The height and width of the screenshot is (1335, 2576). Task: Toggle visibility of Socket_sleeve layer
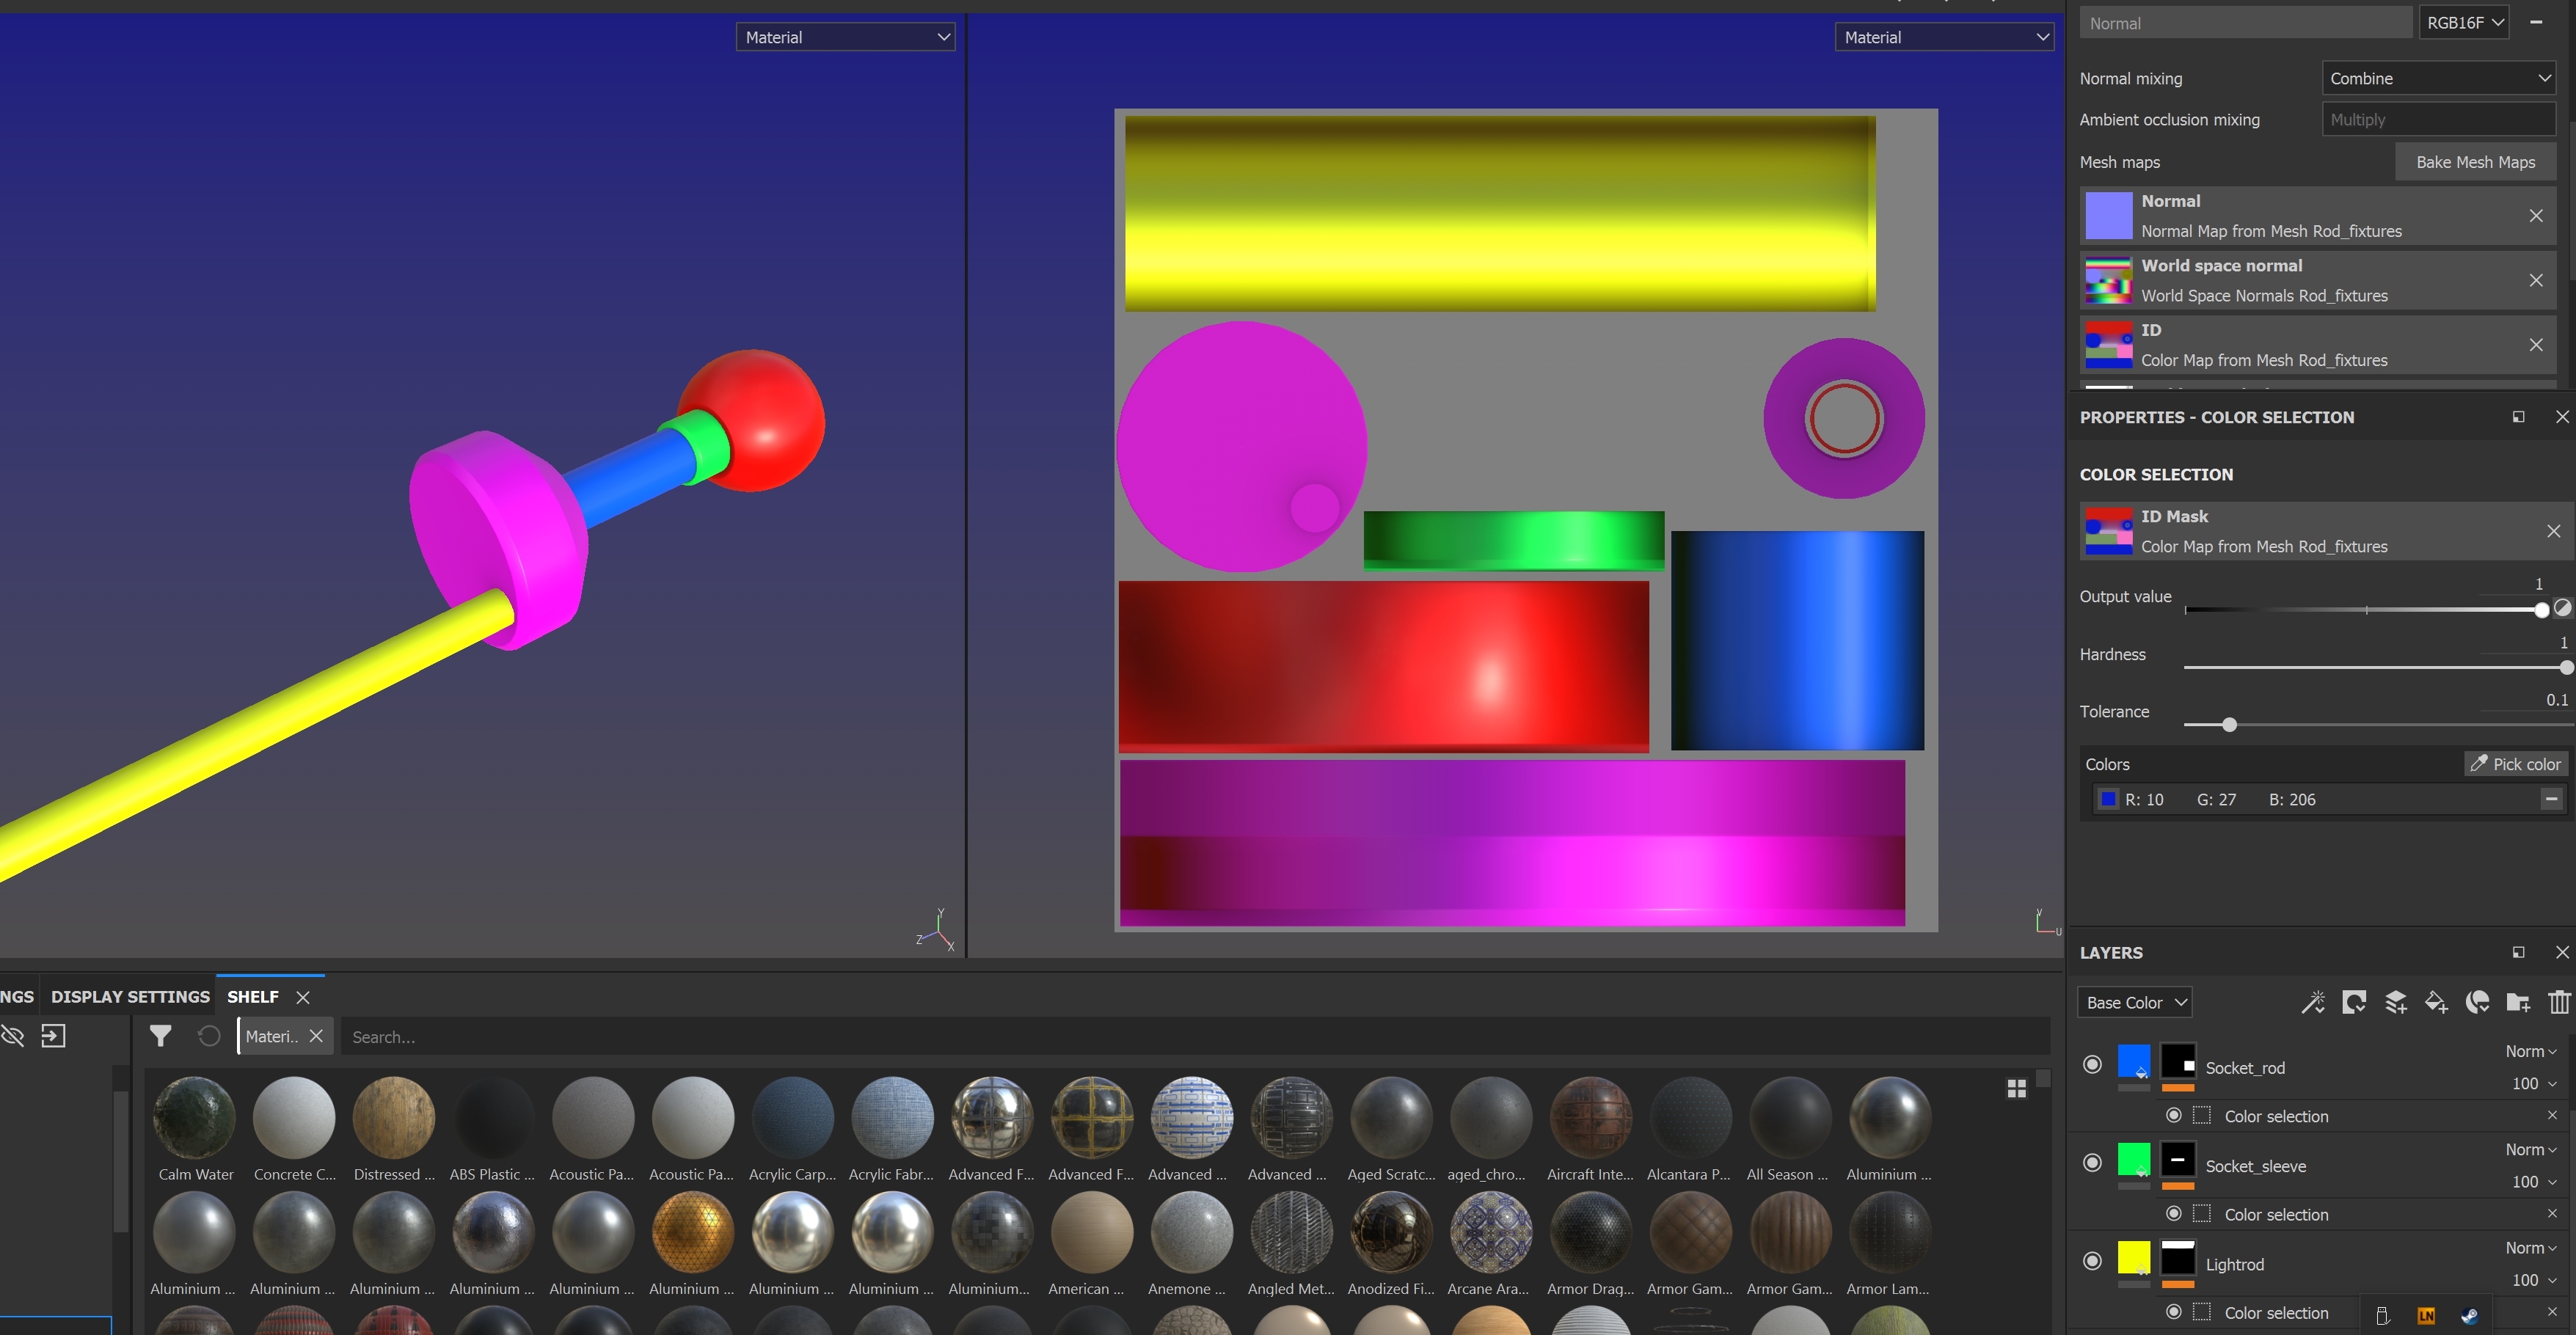coord(2092,1163)
